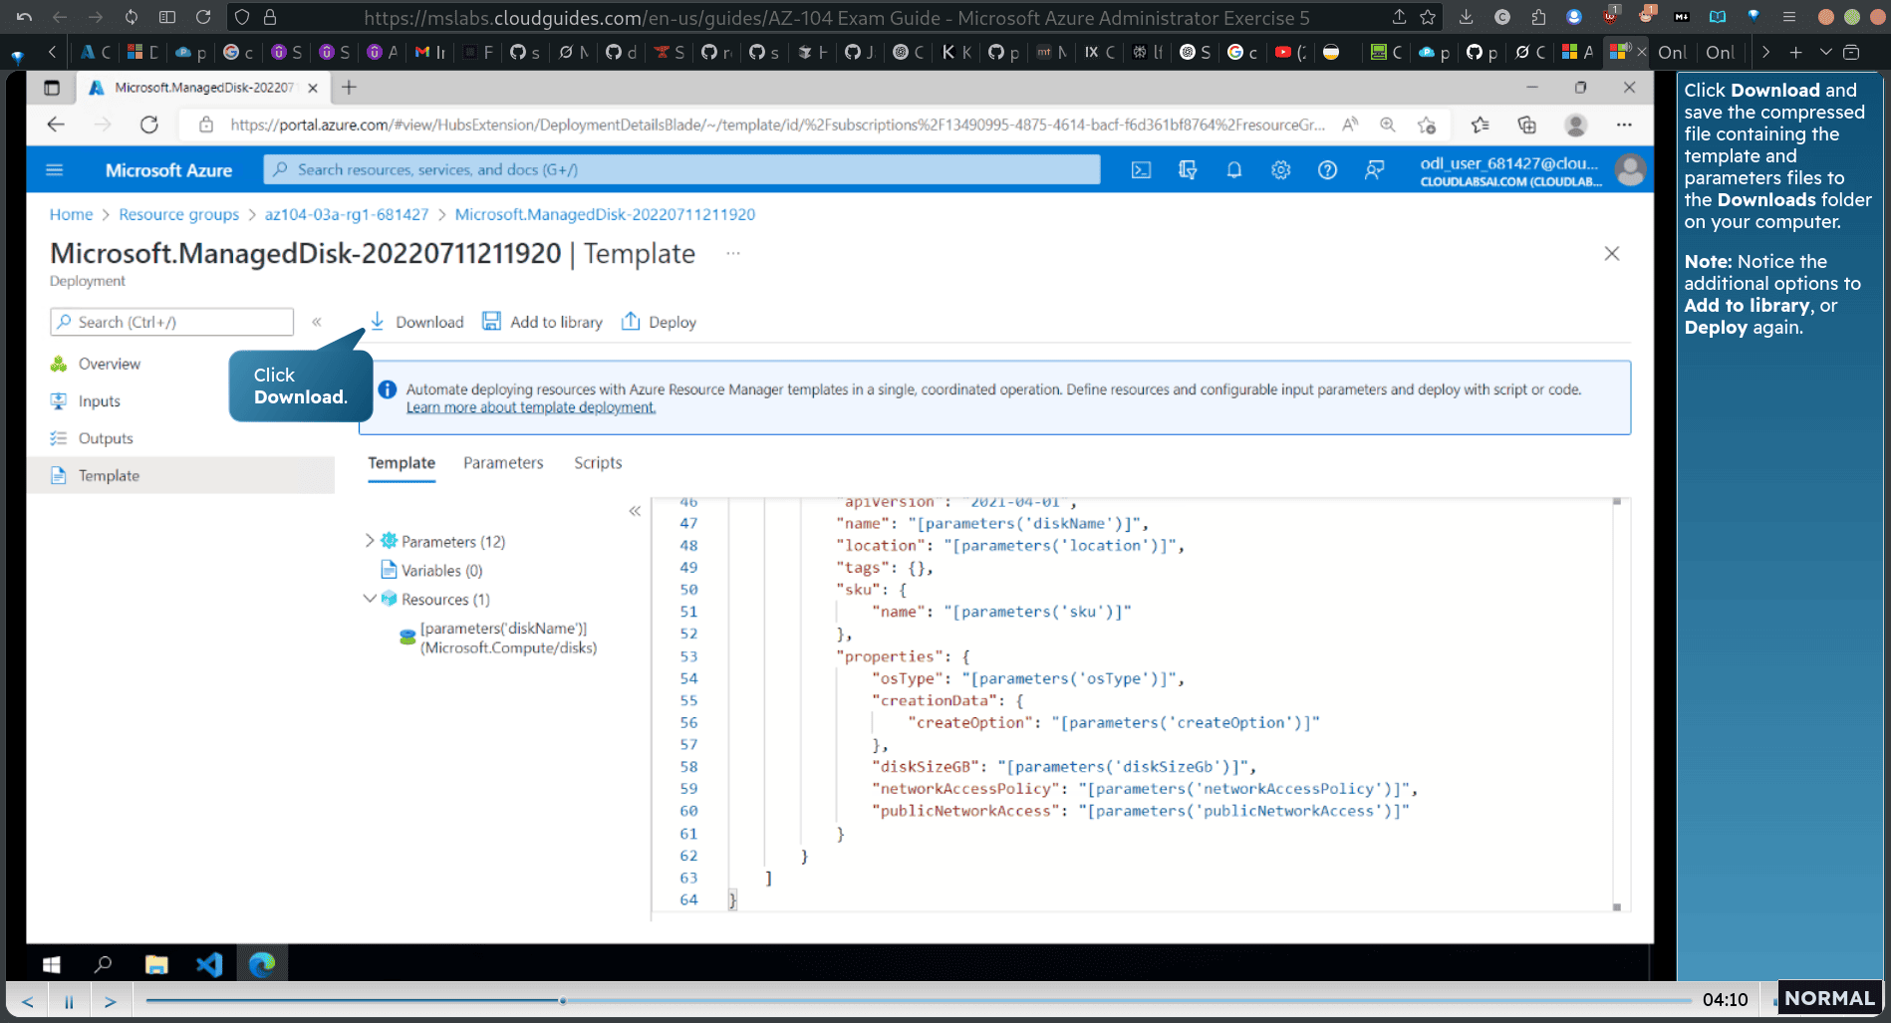
Task: Open Directories and subscriptions filter icon
Action: coord(1188,170)
